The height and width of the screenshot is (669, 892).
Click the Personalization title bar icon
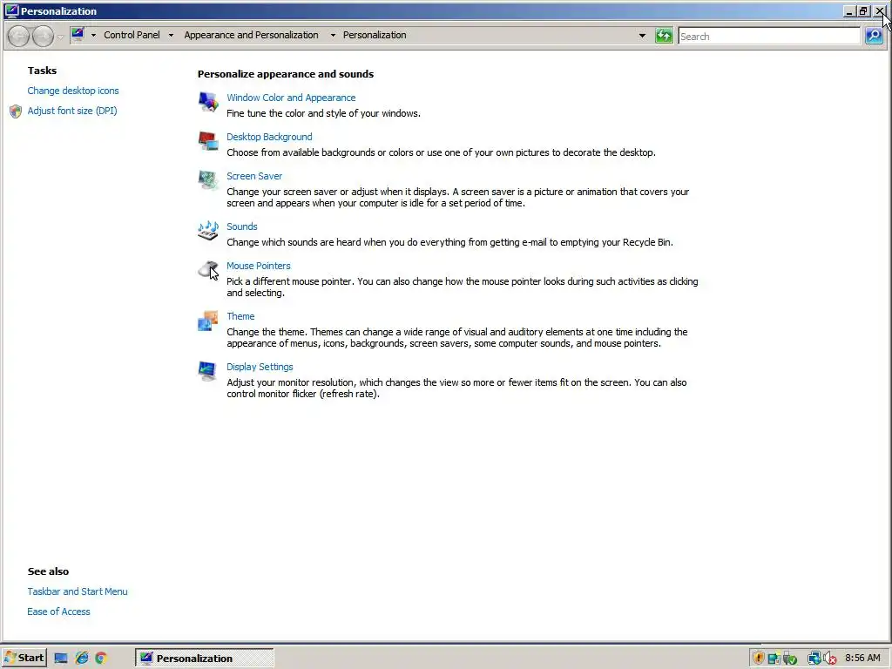(x=11, y=10)
